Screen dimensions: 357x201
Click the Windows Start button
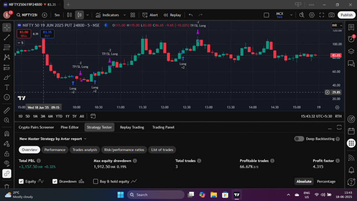click(120, 195)
